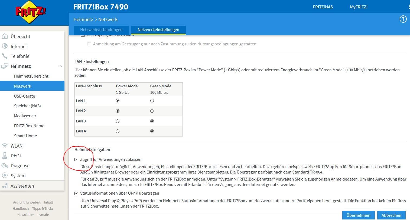The image size is (410, 220).
Task: Click the FRITZ! logo
Action: click(x=30, y=12)
